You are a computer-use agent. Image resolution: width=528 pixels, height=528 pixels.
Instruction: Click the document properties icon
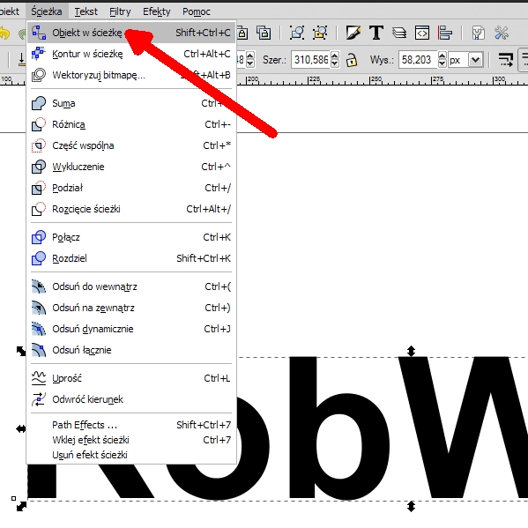478,33
